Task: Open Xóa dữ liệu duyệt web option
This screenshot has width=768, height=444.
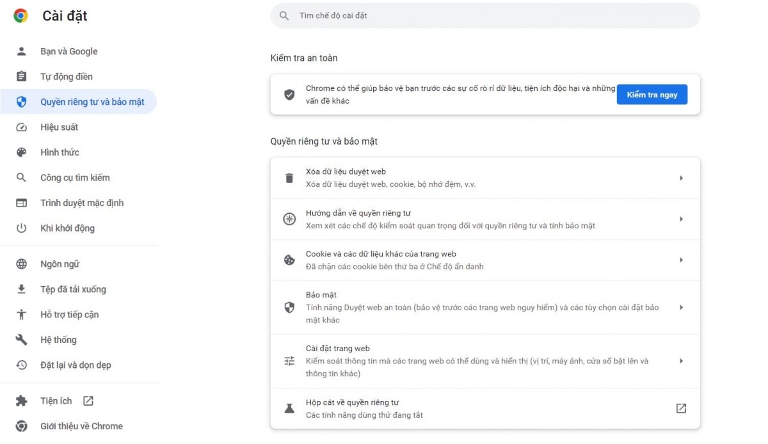Action: coord(485,178)
